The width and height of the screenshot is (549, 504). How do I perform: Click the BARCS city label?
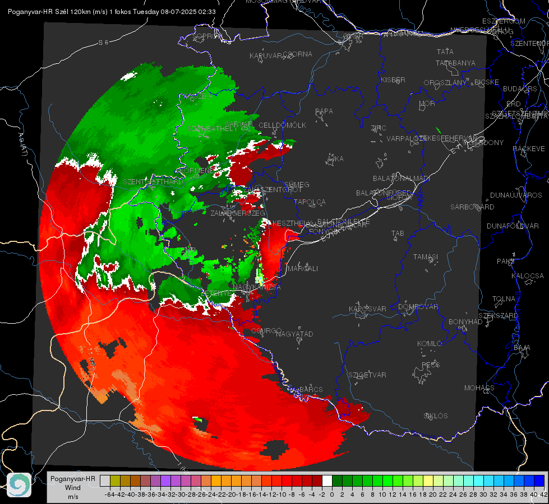(311, 390)
